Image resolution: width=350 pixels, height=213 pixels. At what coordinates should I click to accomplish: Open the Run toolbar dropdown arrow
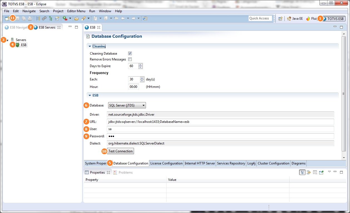tap(70, 19)
